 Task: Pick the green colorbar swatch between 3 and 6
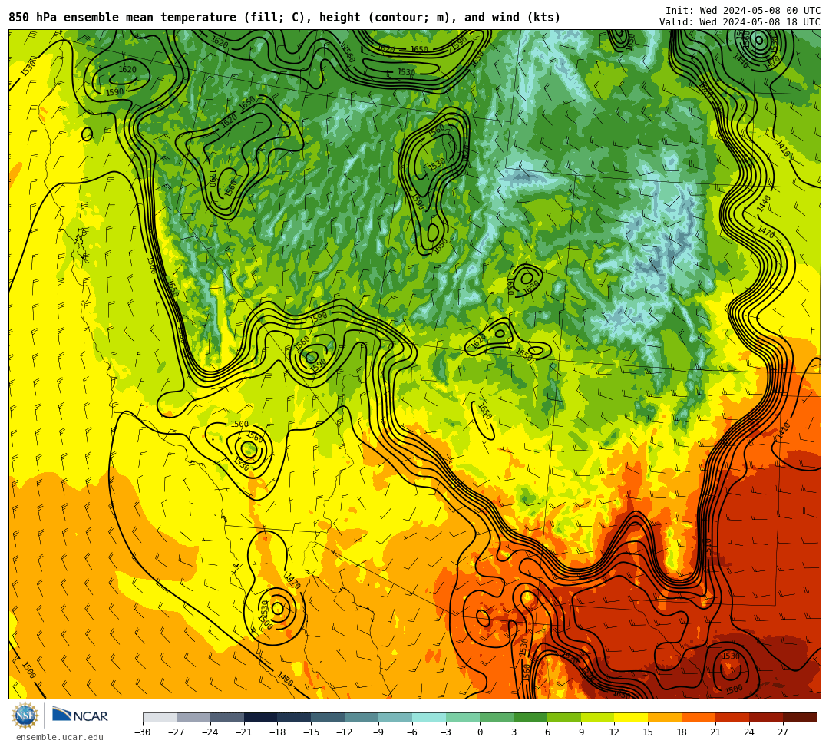click(x=530, y=717)
